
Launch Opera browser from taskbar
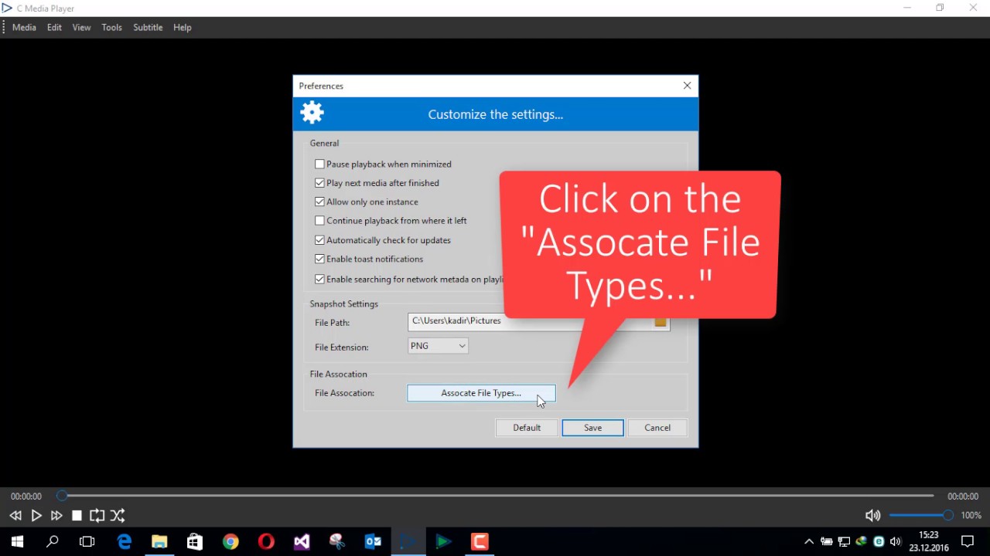point(266,541)
